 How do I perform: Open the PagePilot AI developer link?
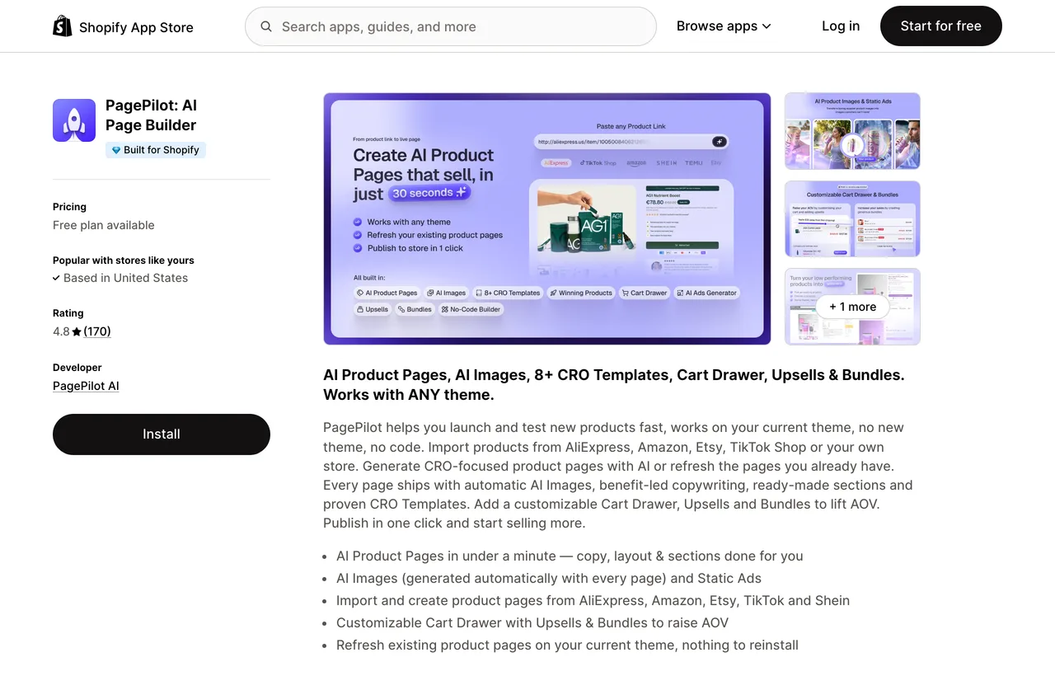(x=86, y=386)
